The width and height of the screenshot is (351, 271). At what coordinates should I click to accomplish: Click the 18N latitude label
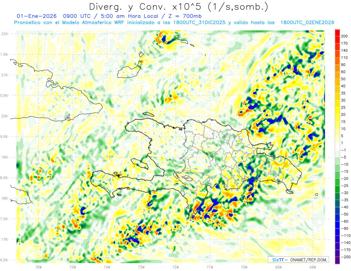[x=4, y=198]
